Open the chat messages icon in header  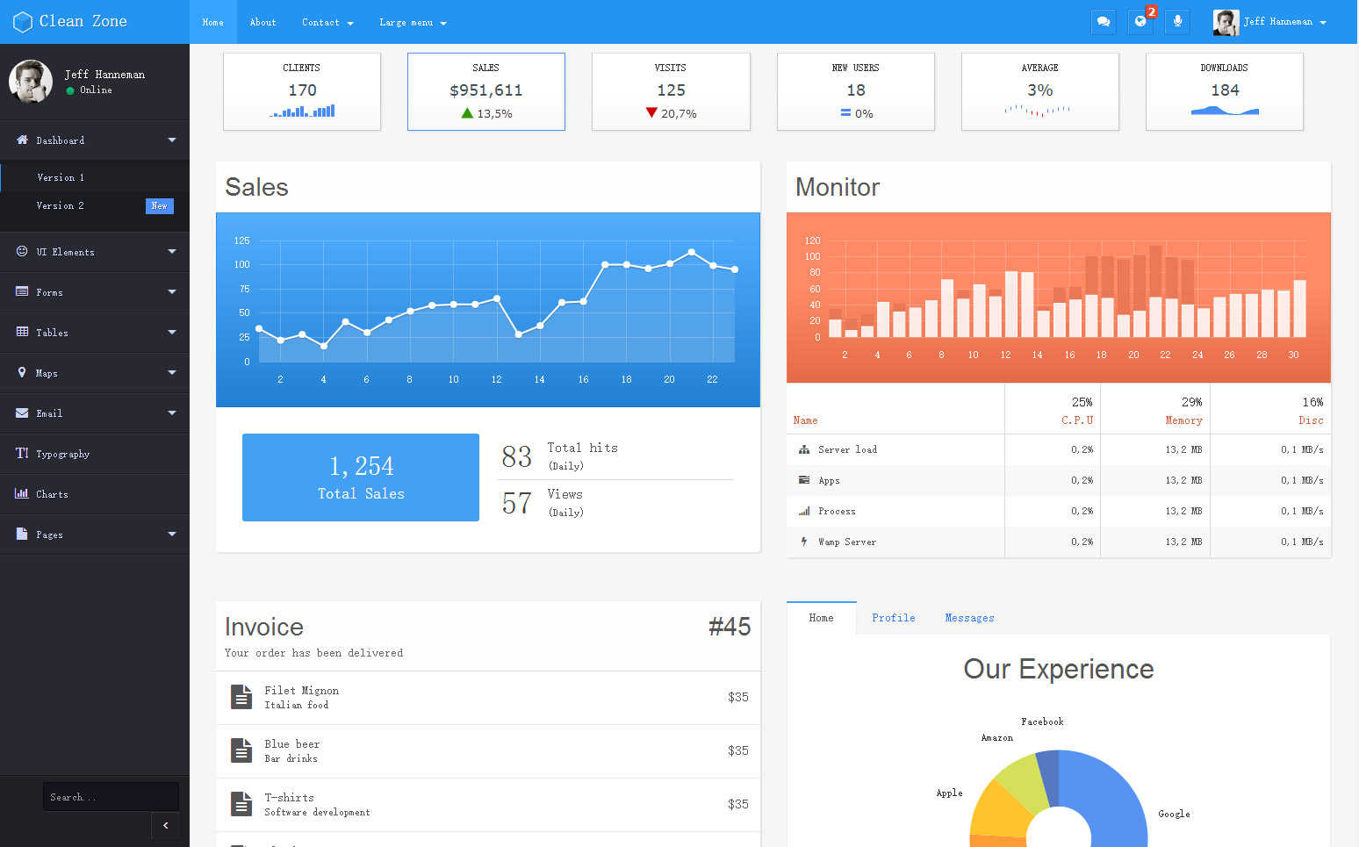[1104, 21]
